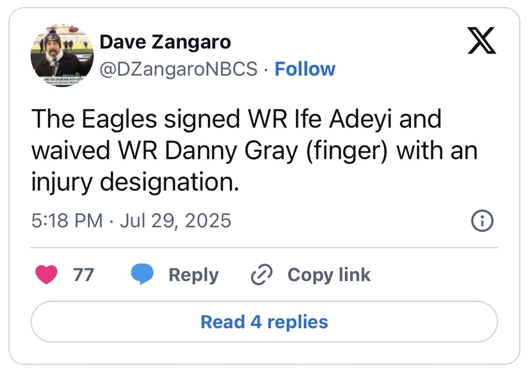Click the chain link icon
The width and height of the screenshot is (527, 375).
(x=262, y=275)
